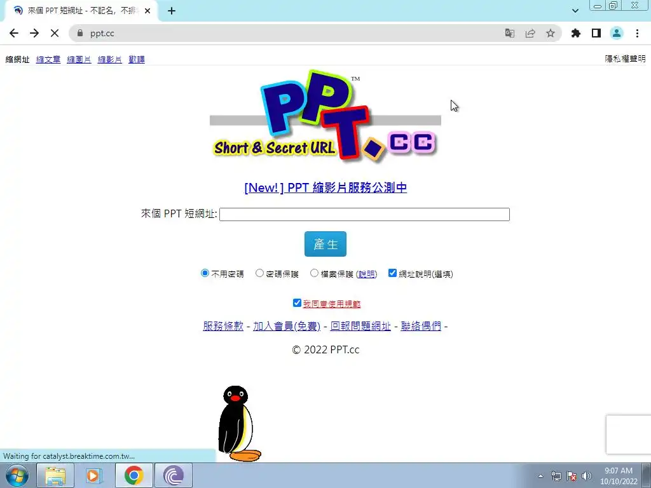Select the 縮網址 menu item
Image resolution: width=651 pixels, height=488 pixels.
click(x=17, y=59)
